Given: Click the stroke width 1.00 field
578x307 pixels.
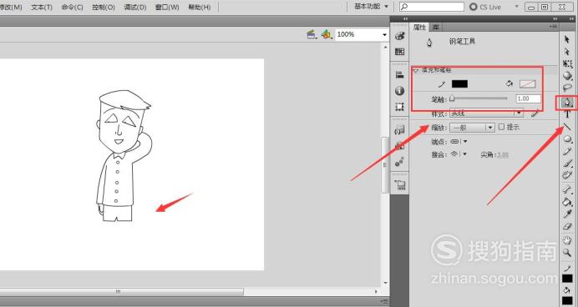Looking at the screenshot, I should [528, 98].
